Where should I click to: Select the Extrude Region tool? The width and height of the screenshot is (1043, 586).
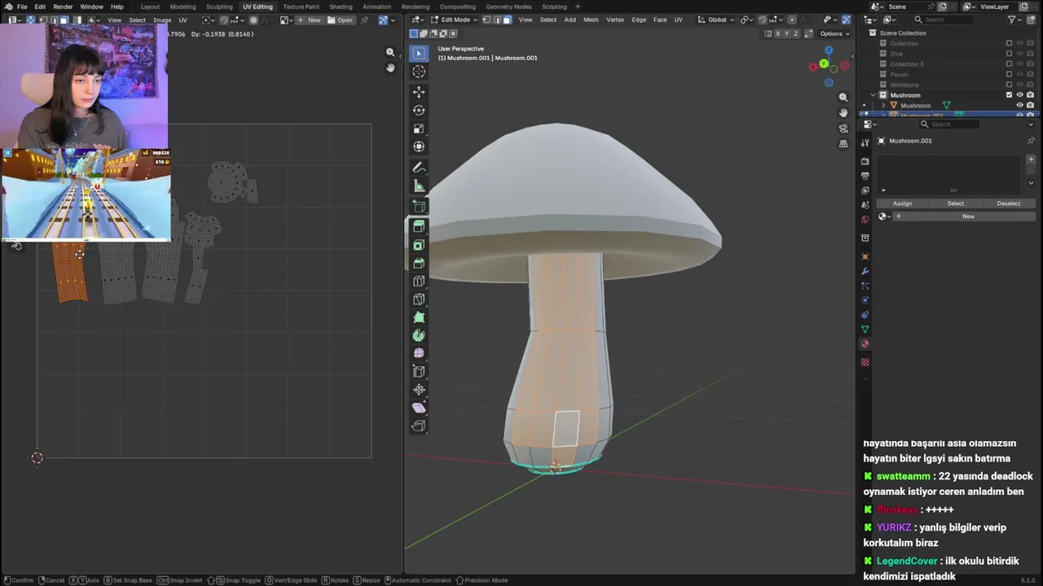click(419, 226)
